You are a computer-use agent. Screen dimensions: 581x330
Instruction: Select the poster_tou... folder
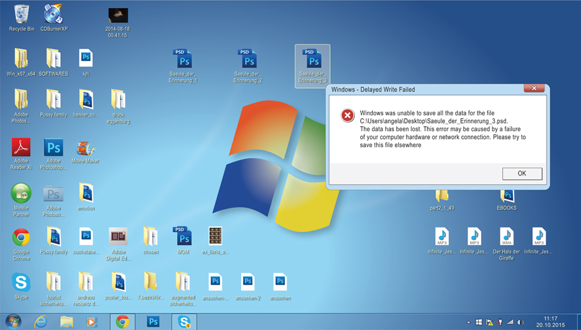pyautogui.click(x=119, y=286)
